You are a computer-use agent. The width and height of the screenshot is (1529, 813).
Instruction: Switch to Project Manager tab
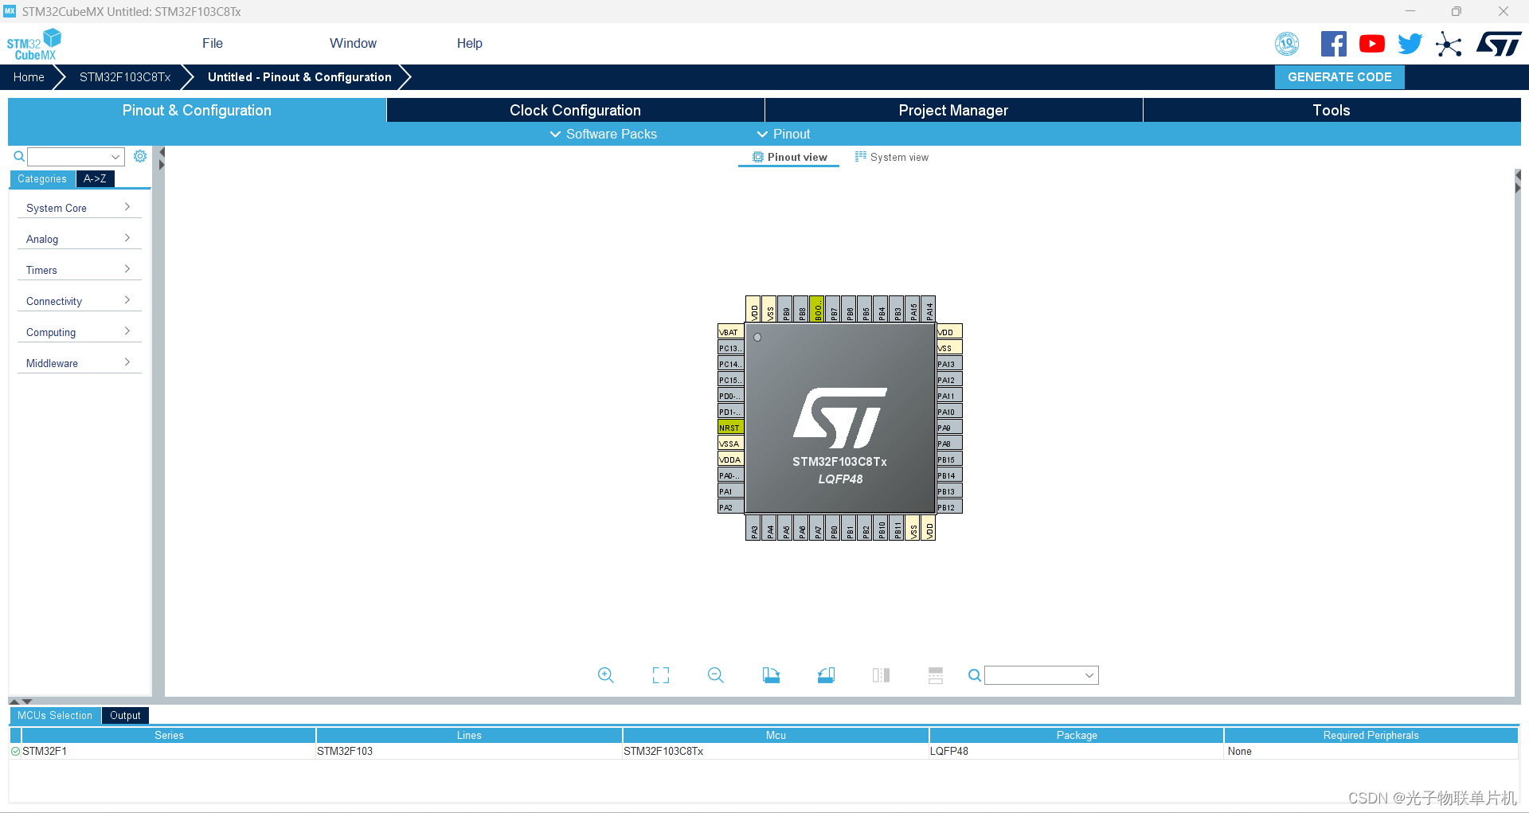953,110
